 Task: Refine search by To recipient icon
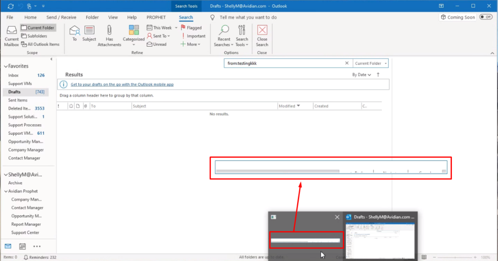coord(74,31)
